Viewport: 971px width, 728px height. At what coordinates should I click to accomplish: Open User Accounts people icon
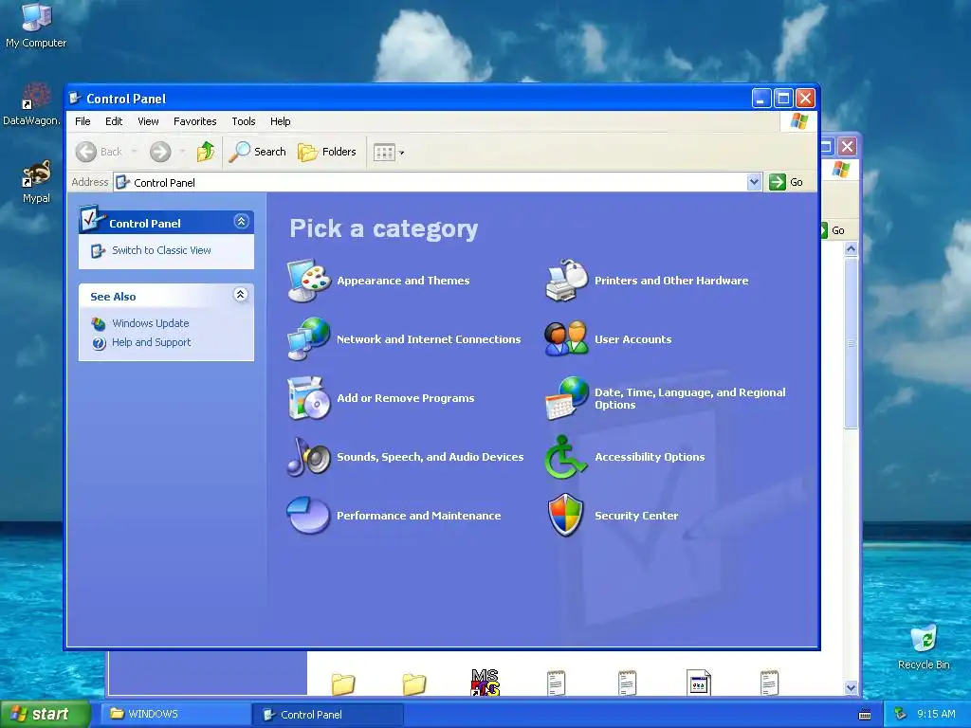[x=566, y=338]
